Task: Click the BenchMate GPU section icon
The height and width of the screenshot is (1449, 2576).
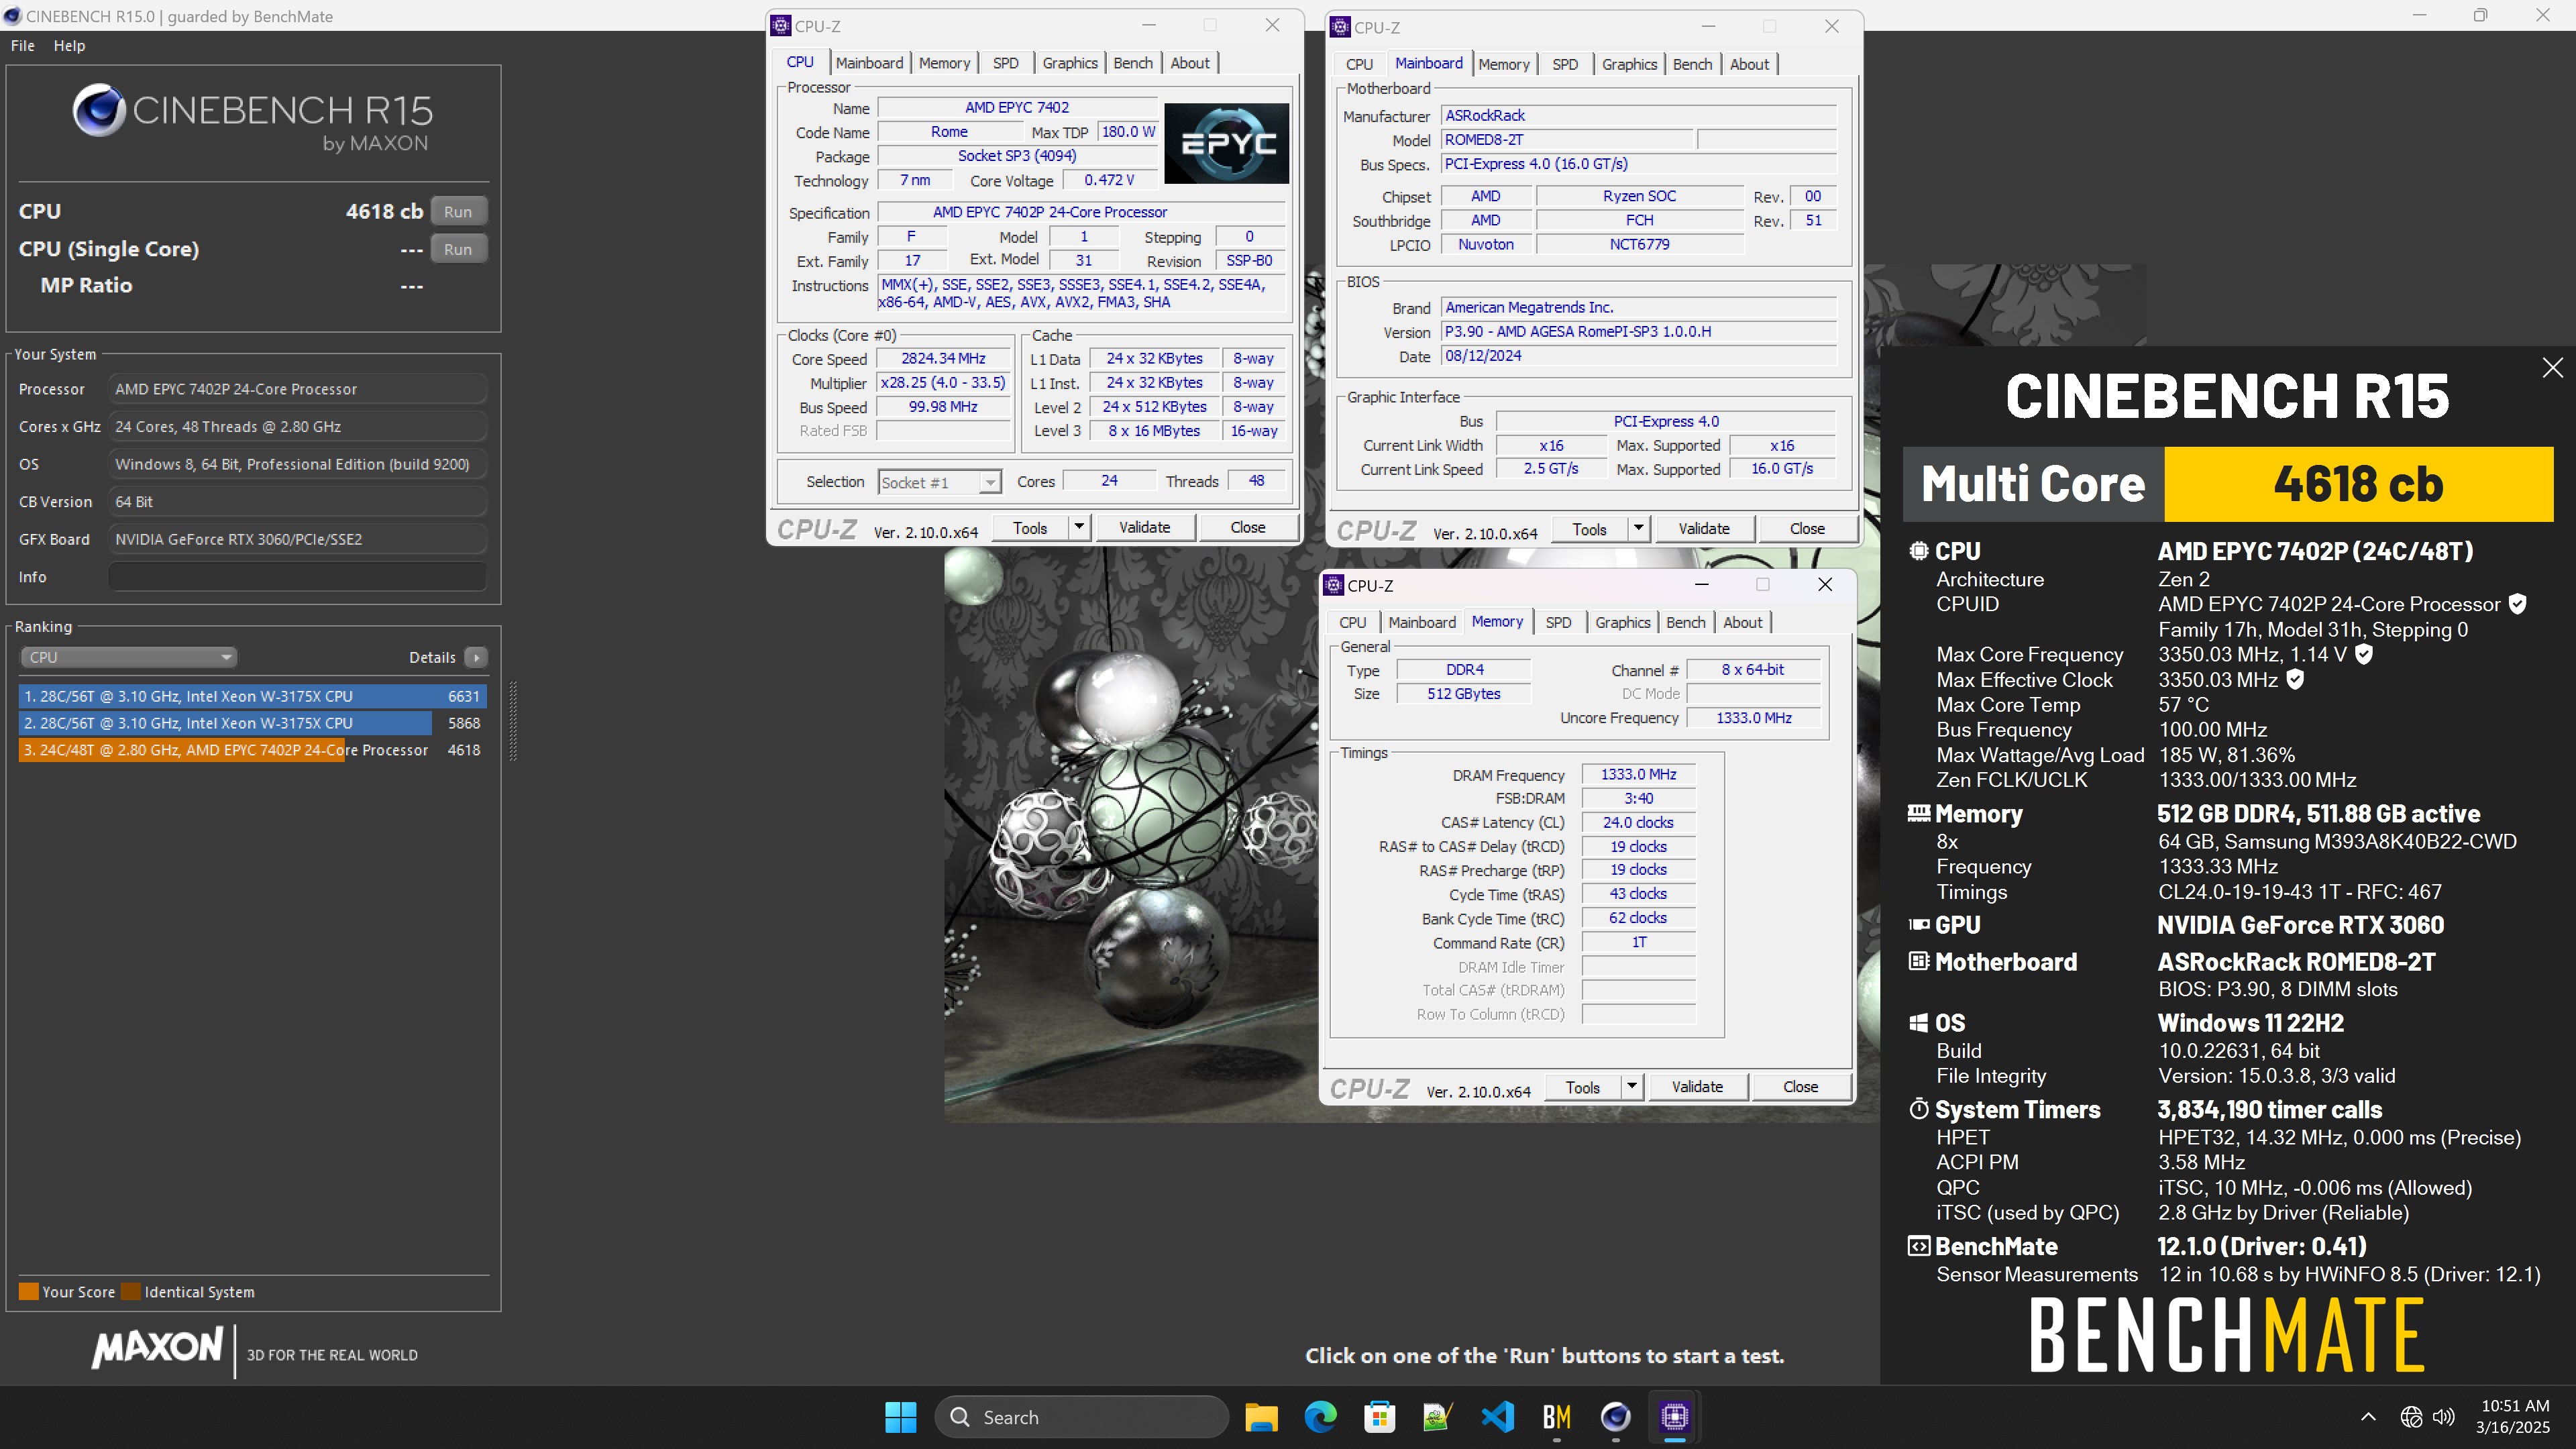Action: pos(1918,925)
